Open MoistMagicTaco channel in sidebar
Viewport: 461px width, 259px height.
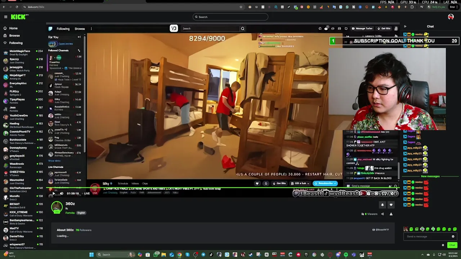22,53
